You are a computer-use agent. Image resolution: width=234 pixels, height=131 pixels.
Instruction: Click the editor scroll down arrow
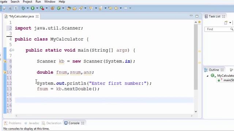point(196,112)
